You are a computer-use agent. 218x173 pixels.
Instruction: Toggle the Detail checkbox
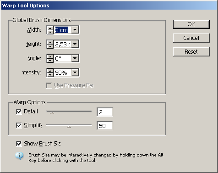pyautogui.click(x=19, y=112)
